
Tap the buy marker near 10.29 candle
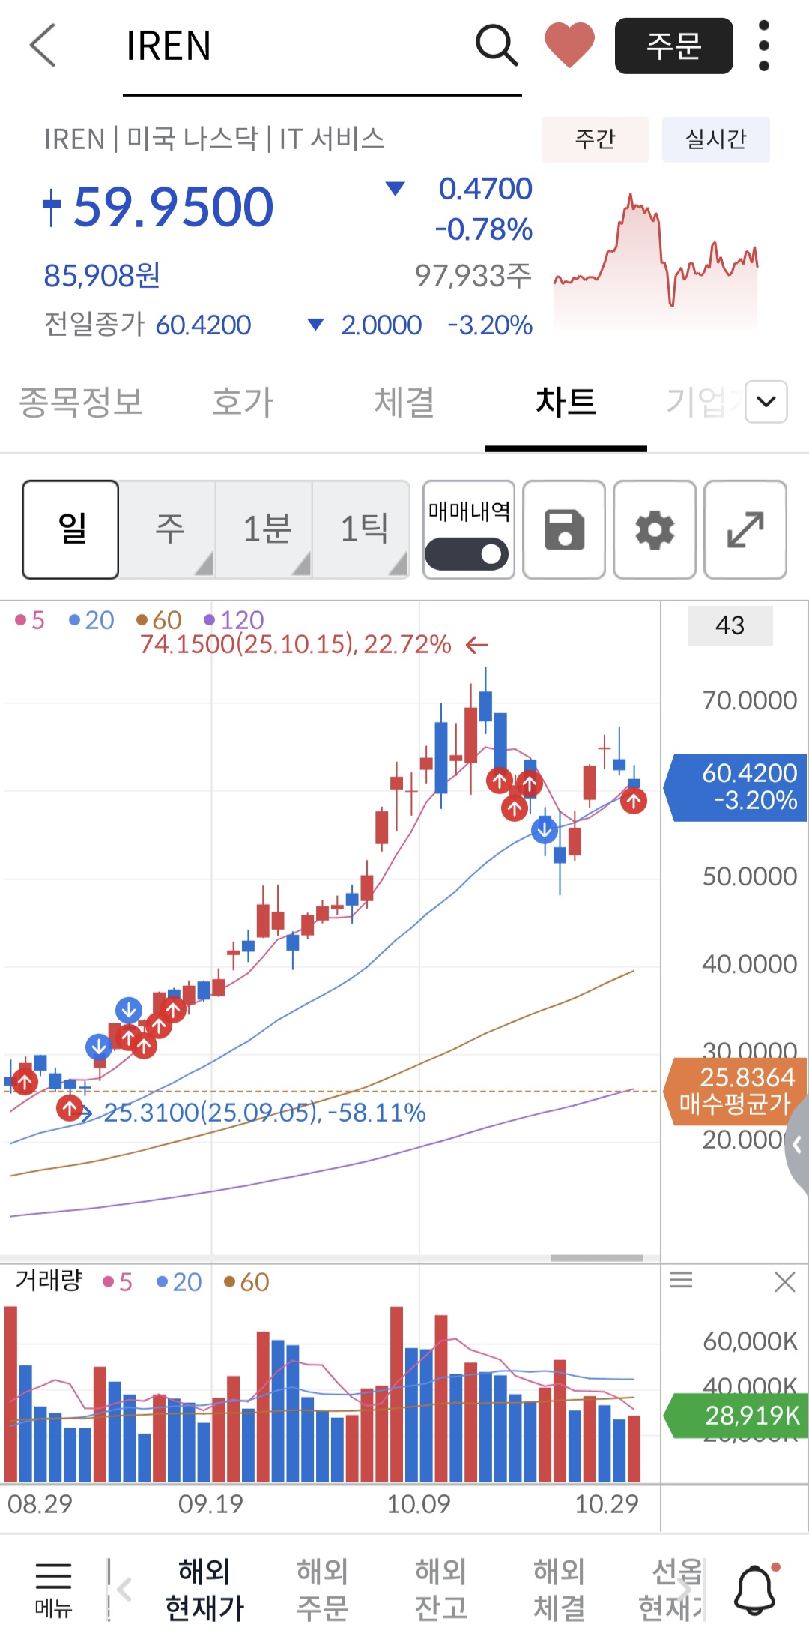(x=634, y=801)
